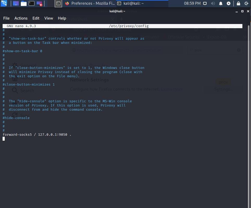Click the notification bell in the system tray
Viewport: 251px width, 208px height.
(221, 3)
